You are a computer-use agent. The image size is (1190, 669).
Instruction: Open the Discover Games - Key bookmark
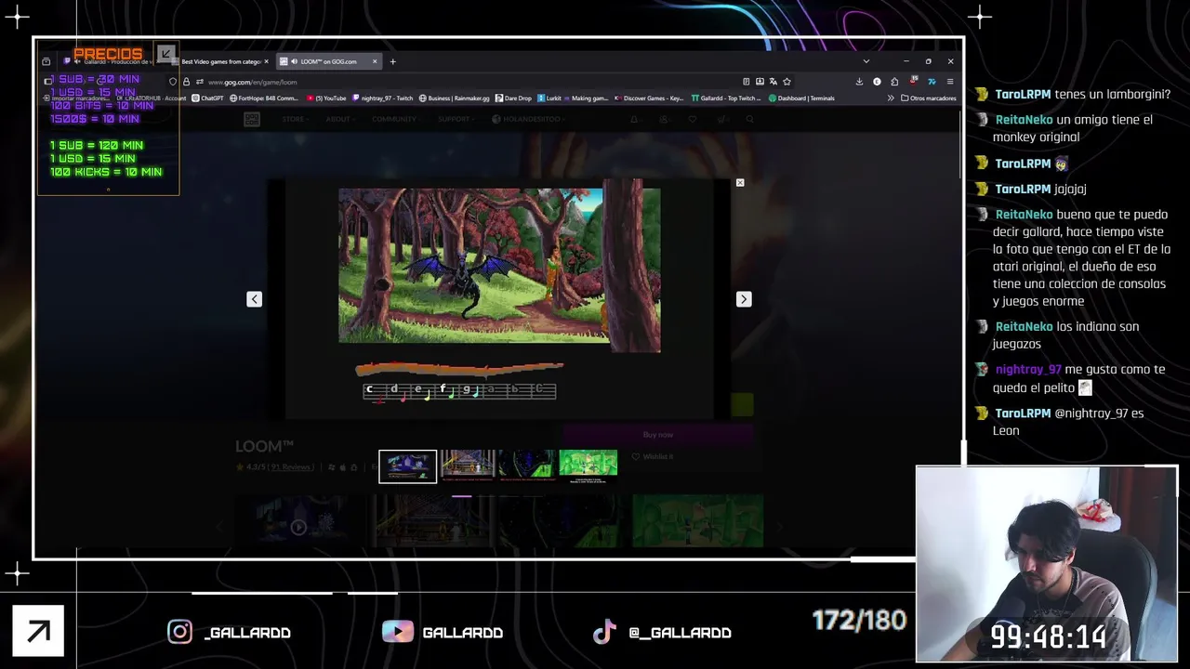pos(648,98)
